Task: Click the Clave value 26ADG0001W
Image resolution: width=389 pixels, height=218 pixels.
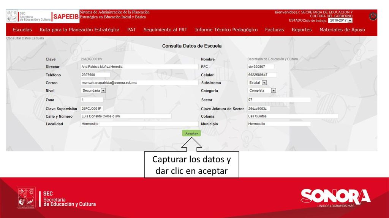Action: point(91,59)
